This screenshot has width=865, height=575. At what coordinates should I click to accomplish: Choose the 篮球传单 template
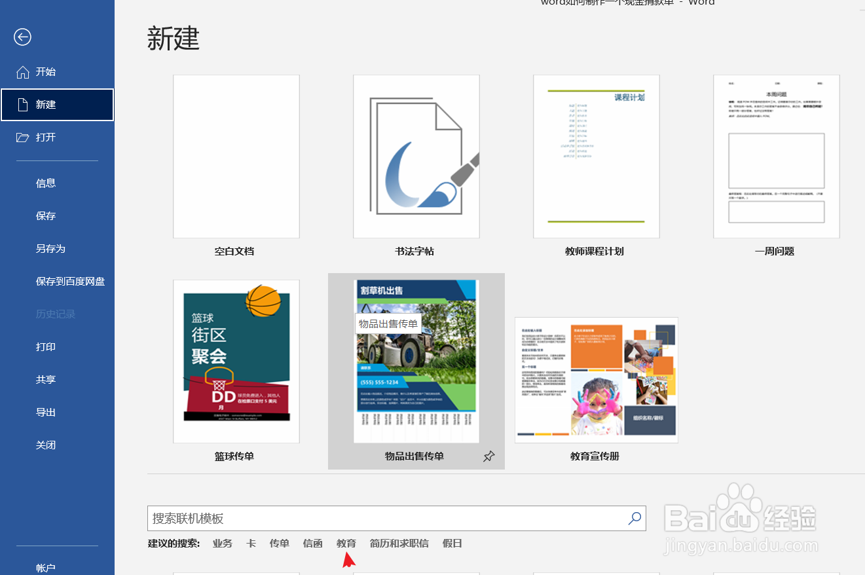click(236, 361)
